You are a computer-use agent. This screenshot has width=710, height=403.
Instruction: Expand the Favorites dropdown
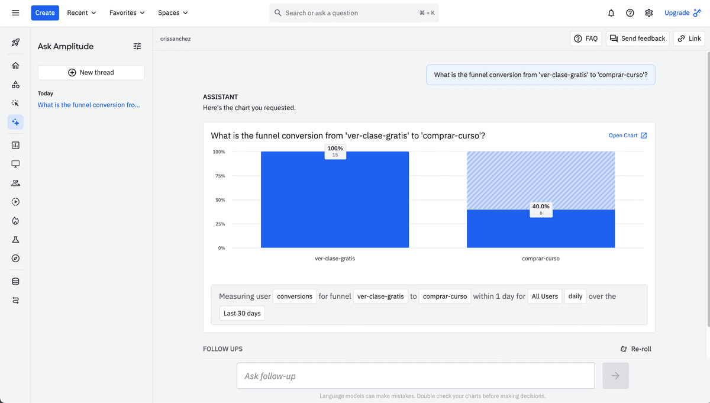click(x=127, y=13)
